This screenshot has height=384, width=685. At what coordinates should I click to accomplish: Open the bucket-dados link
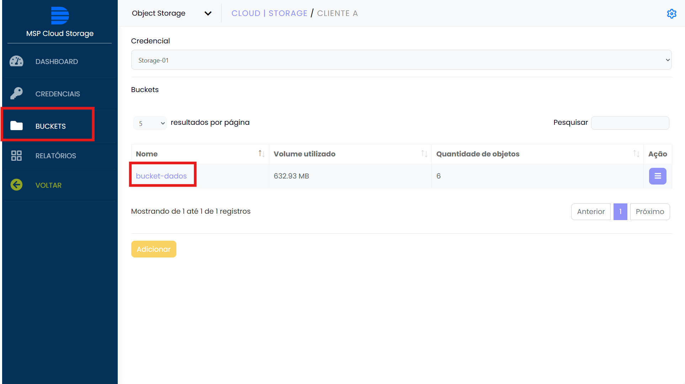(x=161, y=176)
